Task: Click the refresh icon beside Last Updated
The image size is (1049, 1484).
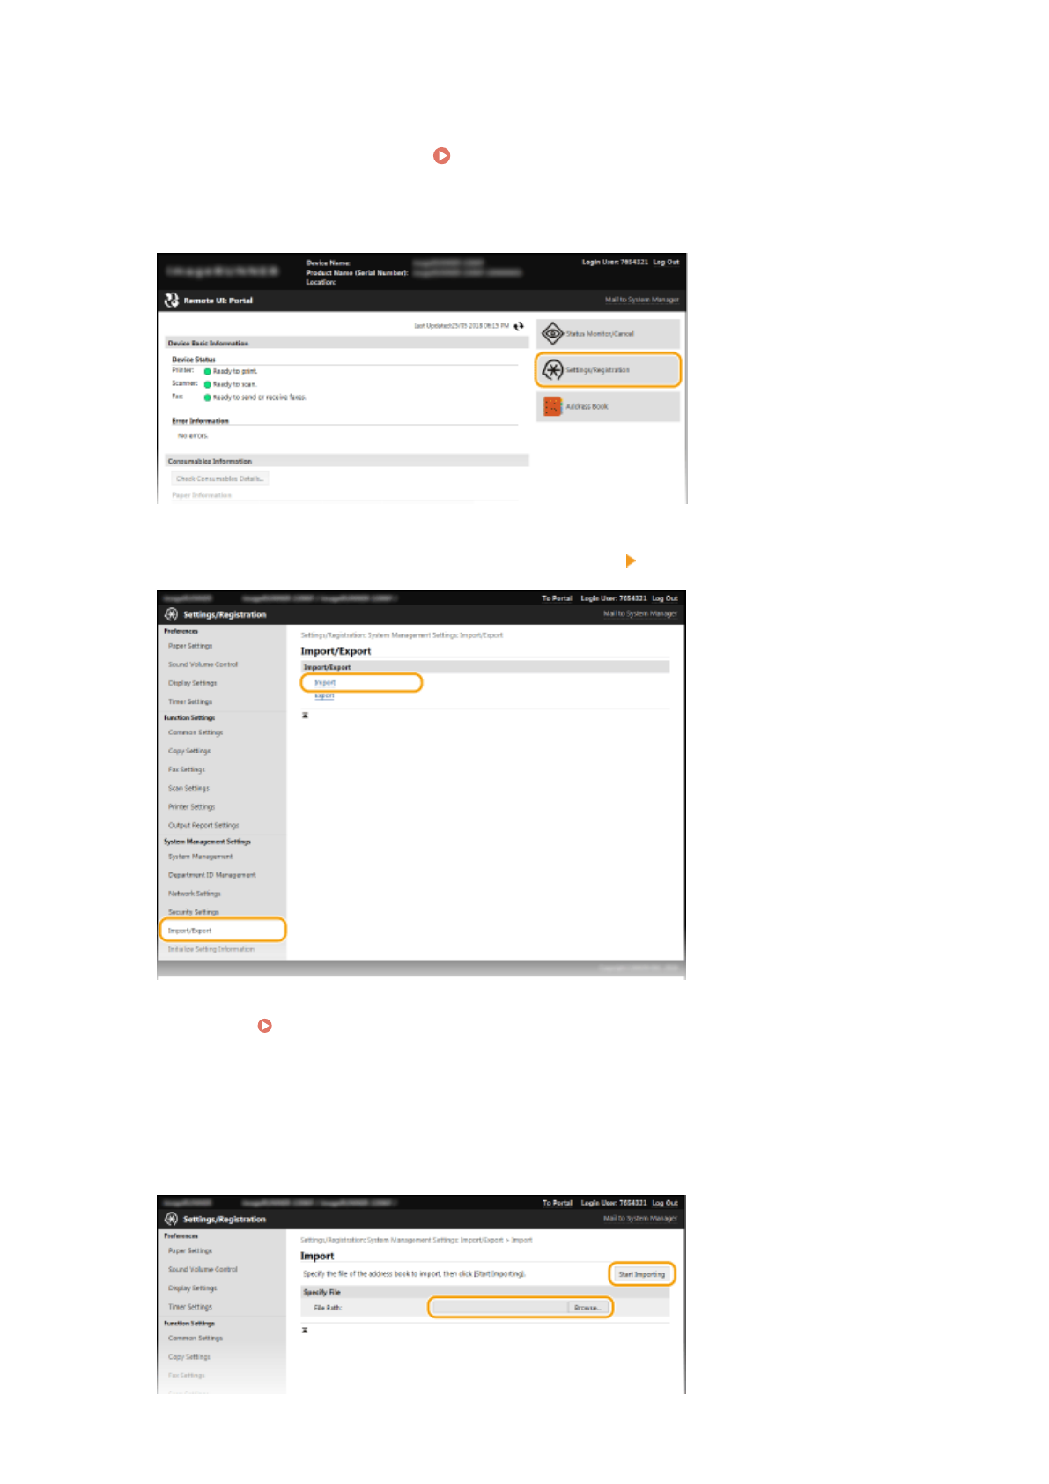Action: (x=519, y=326)
